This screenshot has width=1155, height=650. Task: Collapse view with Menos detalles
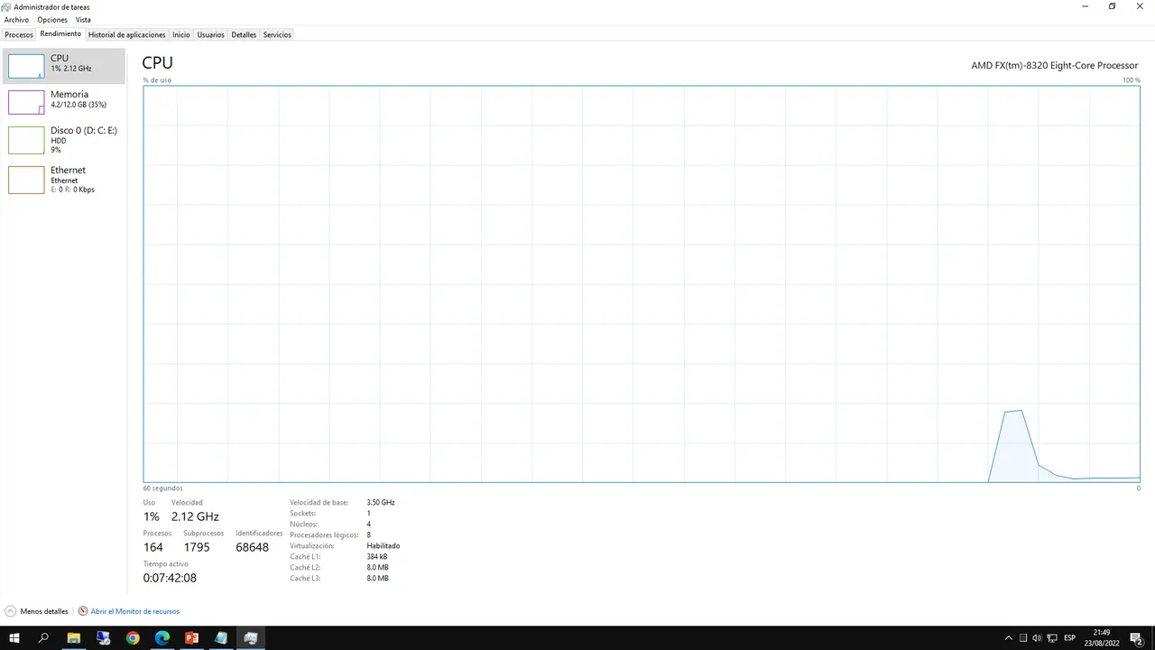[x=44, y=611]
